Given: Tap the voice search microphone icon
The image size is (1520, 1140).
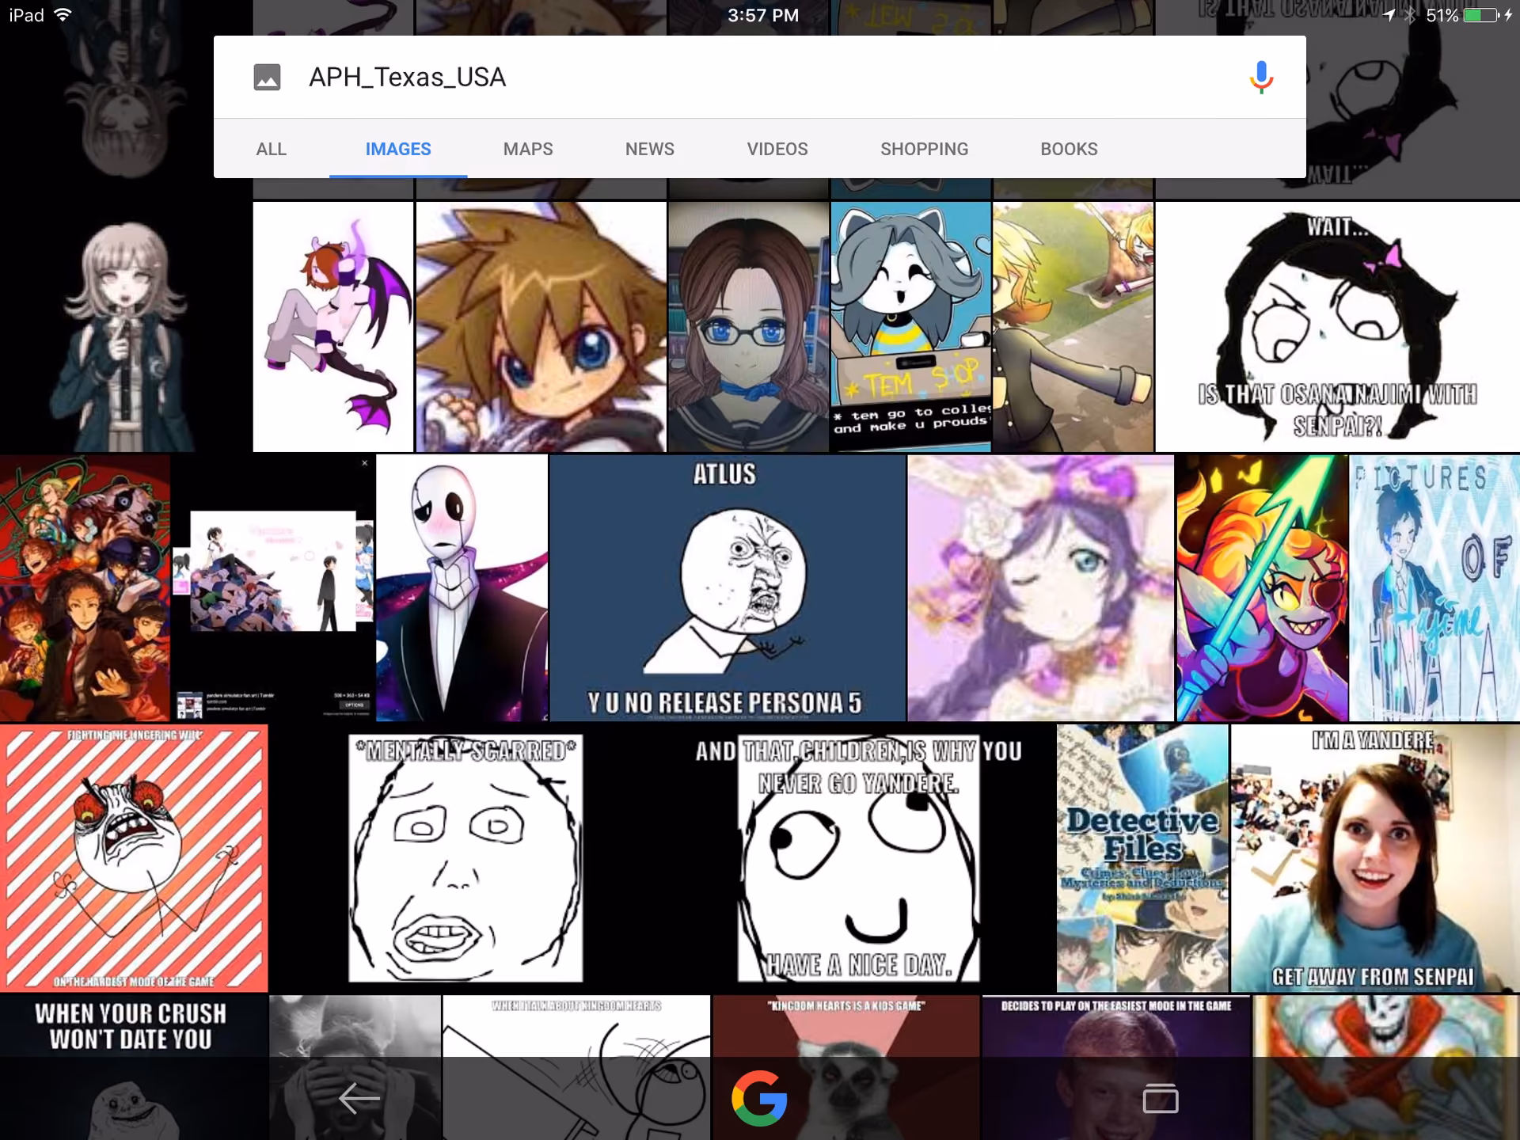Looking at the screenshot, I should 1261,78.
